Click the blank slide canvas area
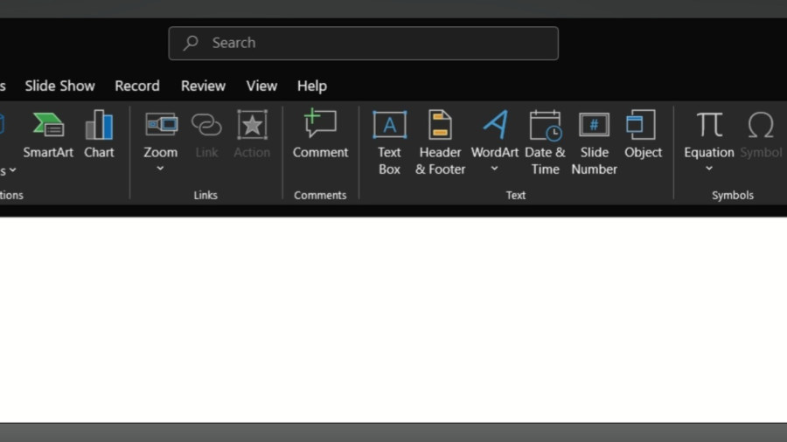 pos(393,320)
